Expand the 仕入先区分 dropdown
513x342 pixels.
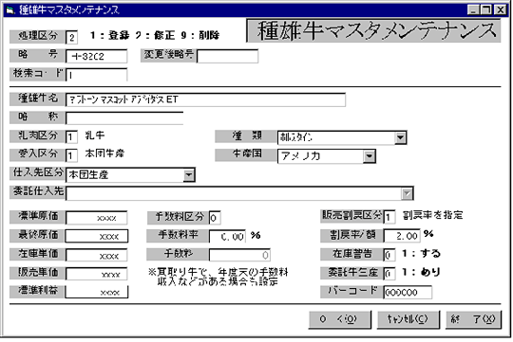tap(189, 175)
